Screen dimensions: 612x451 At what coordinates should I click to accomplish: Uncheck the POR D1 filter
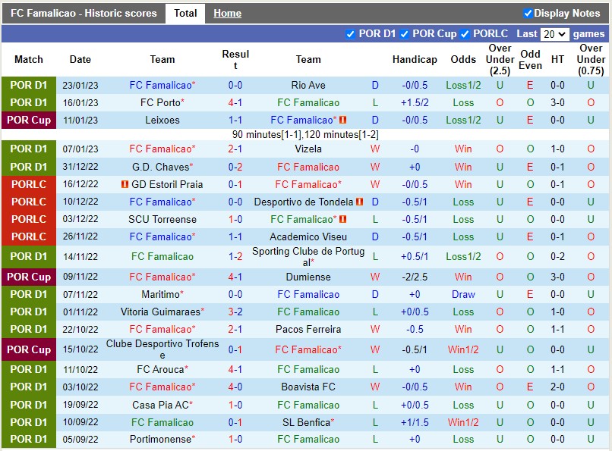(349, 33)
